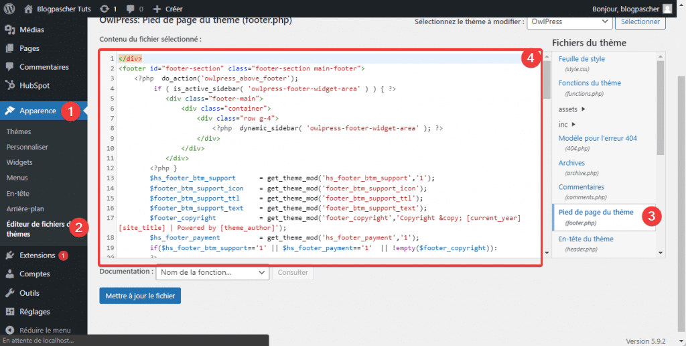Open the updates icon showing 1

[x=104, y=8]
